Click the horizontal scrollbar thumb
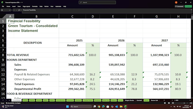Image resolution: width=193 pixels, height=109 pixels. (177, 100)
